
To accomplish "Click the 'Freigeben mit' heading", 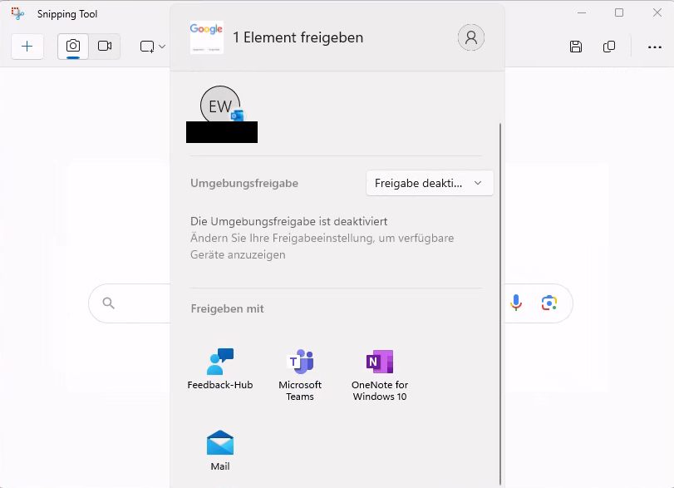I will [x=228, y=308].
